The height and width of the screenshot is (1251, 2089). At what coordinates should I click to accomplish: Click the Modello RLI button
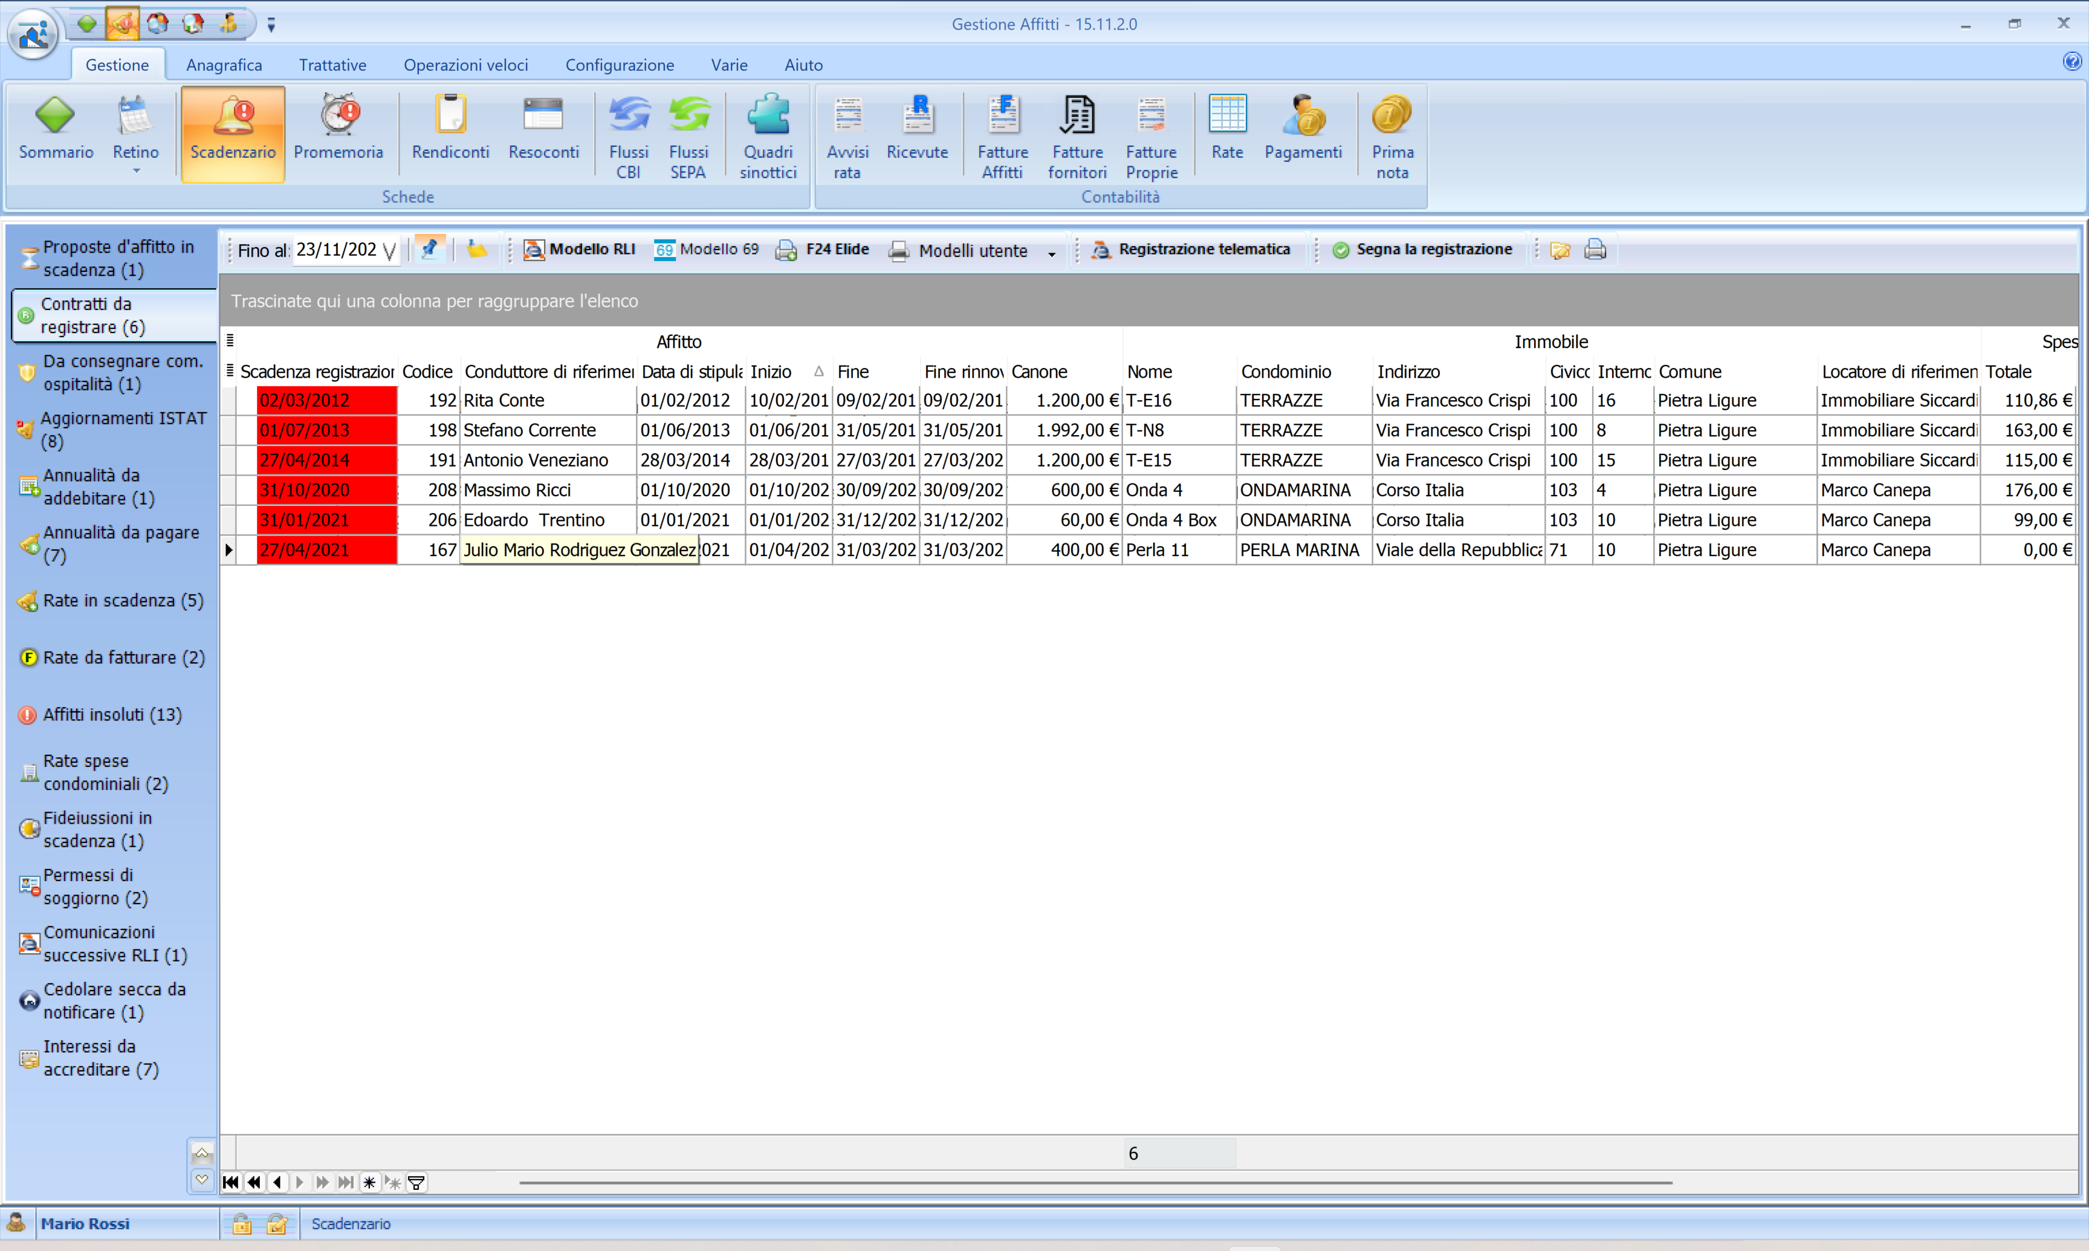(x=580, y=250)
